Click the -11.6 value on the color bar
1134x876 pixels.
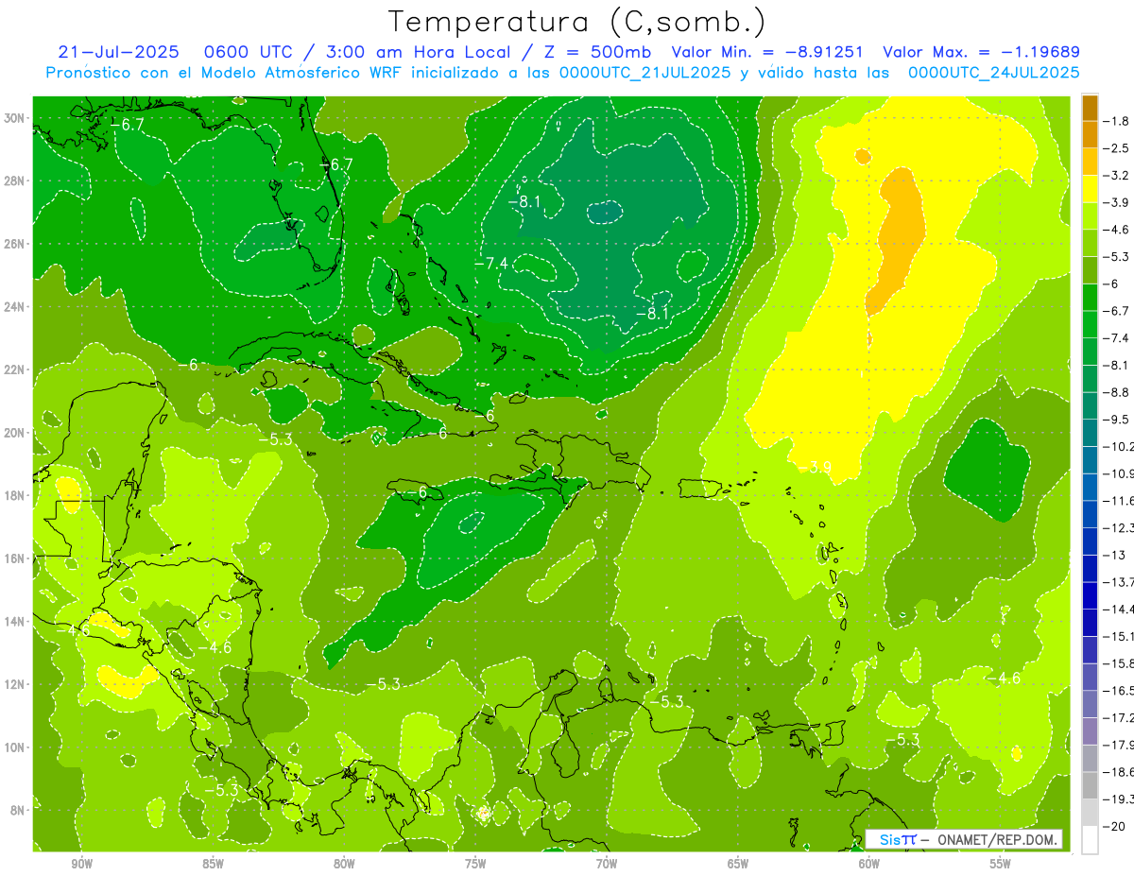pyautogui.click(x=1119, y=500)
